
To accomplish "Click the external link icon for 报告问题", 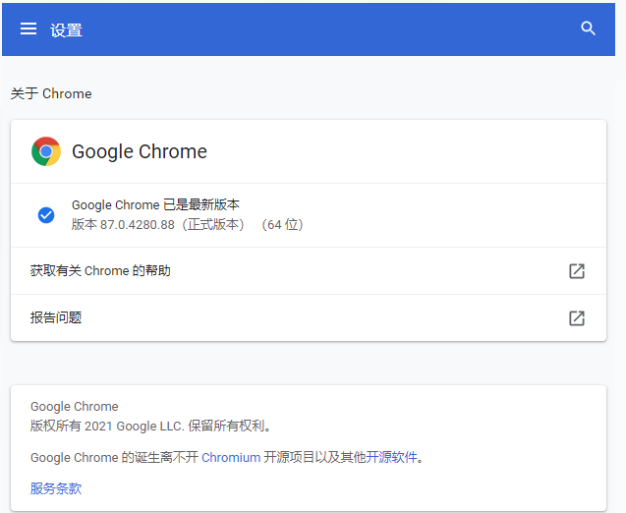I will (577, 318).
